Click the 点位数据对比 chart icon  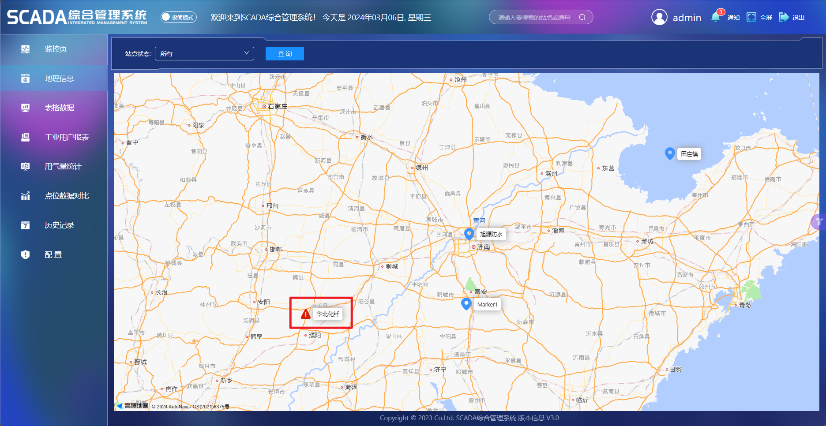[26, 196]
